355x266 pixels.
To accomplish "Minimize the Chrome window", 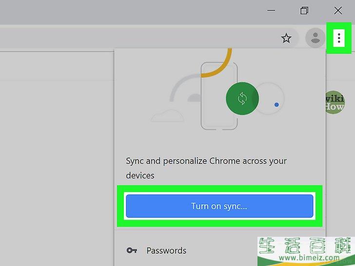I will 271,10.
